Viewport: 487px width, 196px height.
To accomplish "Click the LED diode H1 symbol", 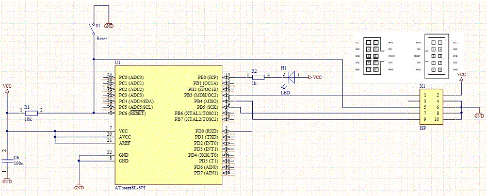I will pyautogui.click(x=291, y=77).
